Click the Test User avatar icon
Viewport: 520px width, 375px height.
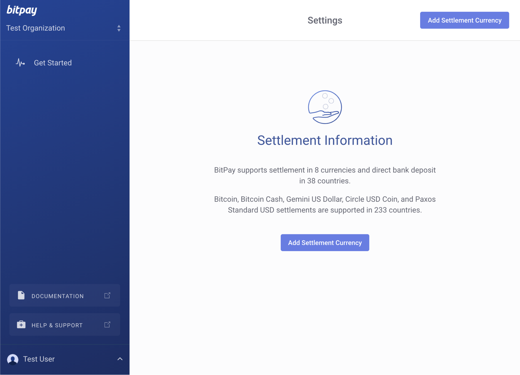click(x=13, y=359)
